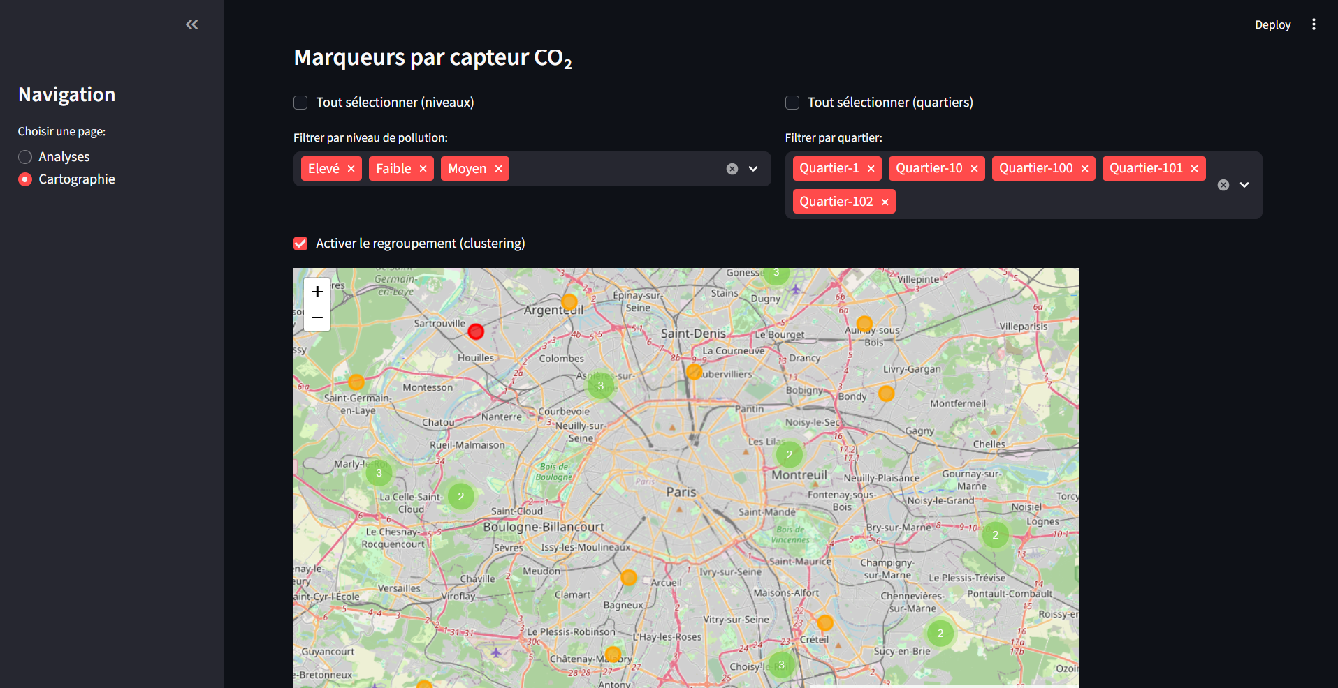Remove the Moyen filter tag
This screenshot has height=688, width=1338.
click(498, 169)
